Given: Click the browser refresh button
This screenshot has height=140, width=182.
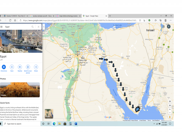Looking at the screenshot, I should tap(10, 20).
